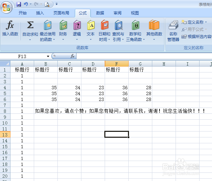Image resolution: width=212 pixels, height=181 pixels.
Task: Open 查找与引用 functions icon
Action: pyautogui.click(x=118, y=25)
